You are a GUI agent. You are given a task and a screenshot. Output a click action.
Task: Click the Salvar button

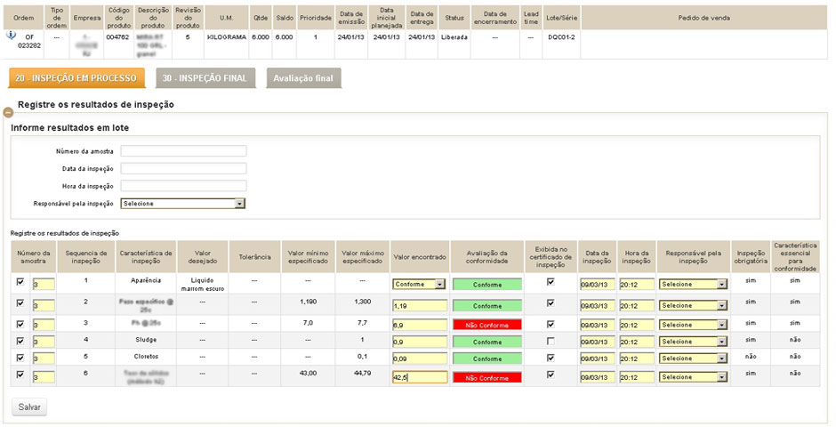point(29,407)
